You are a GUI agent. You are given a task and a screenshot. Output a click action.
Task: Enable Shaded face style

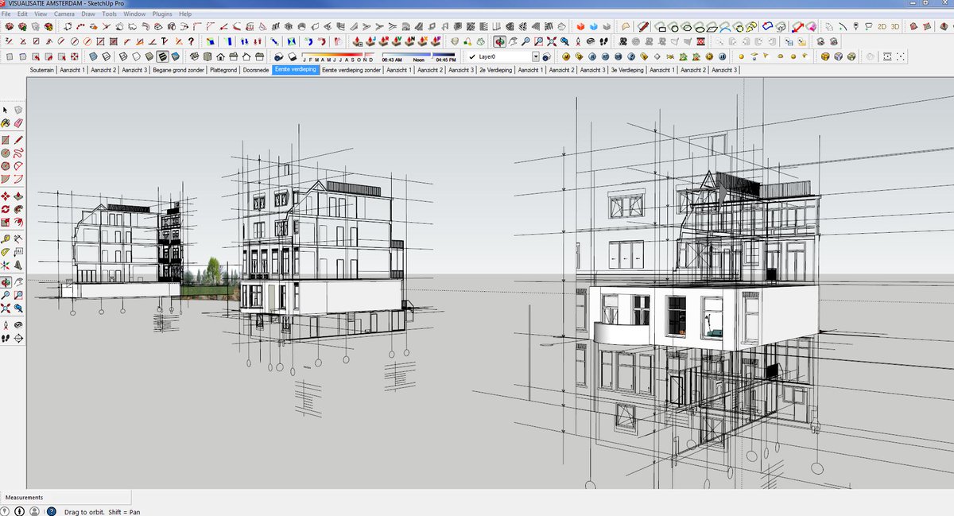click(x=149, y=56)
